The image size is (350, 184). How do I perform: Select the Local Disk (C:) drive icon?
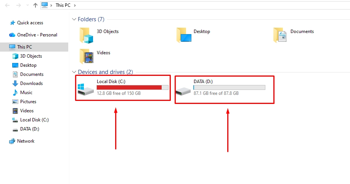pyautogui.click(x=85, y=90)
